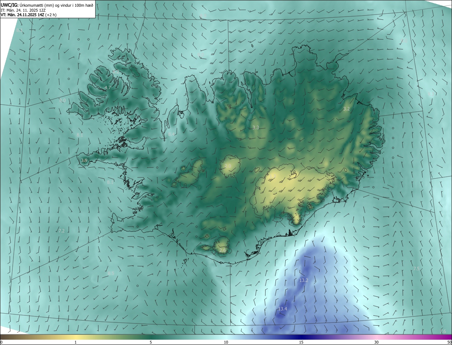Click the 8.0 value label on the map
Screen dimensions: 452x345
click(x=63, y=101)
